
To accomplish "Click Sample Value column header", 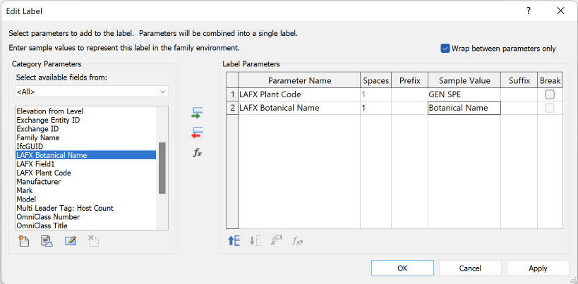I will [464, 80].
